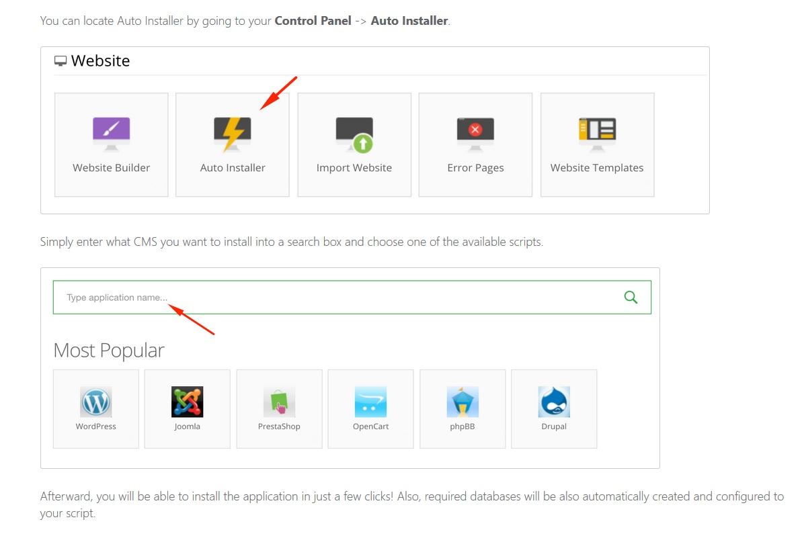Open the Website Builder tile
Viewport: 802px width, 534px height.
[111, 144]
